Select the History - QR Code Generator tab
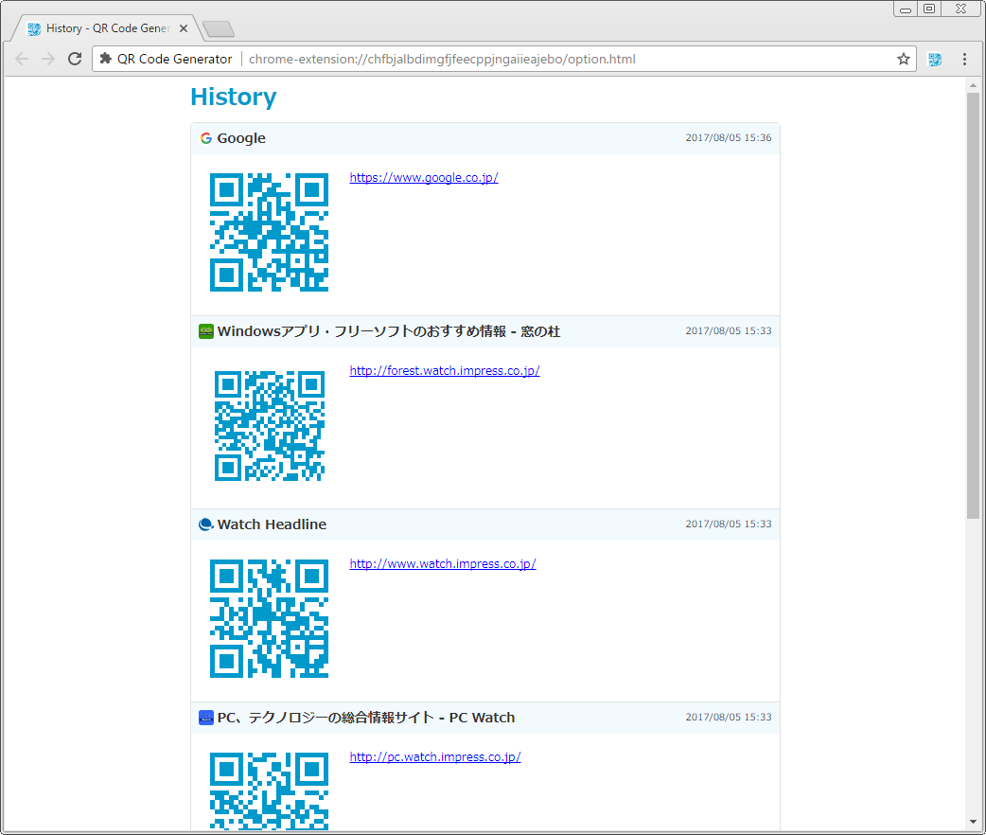Image resolution: width=986 pixels, height=835 pixels. point(107,28)
